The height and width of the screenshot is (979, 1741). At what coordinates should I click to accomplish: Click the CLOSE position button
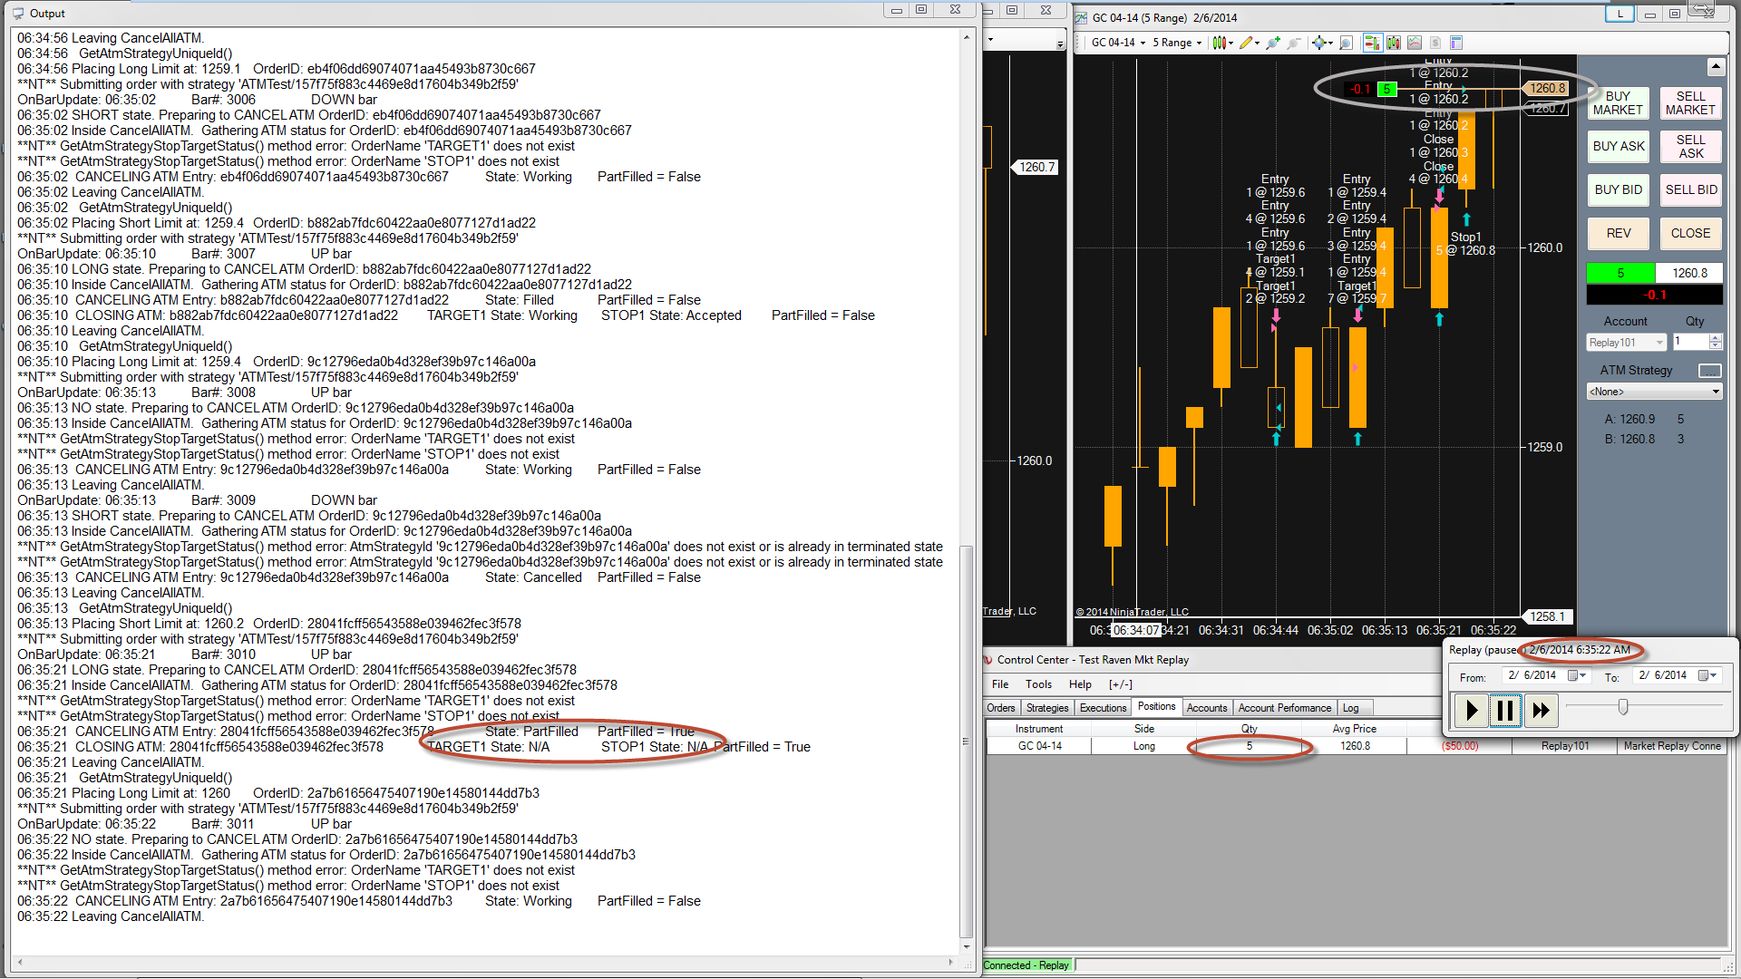pos(1690,234)
